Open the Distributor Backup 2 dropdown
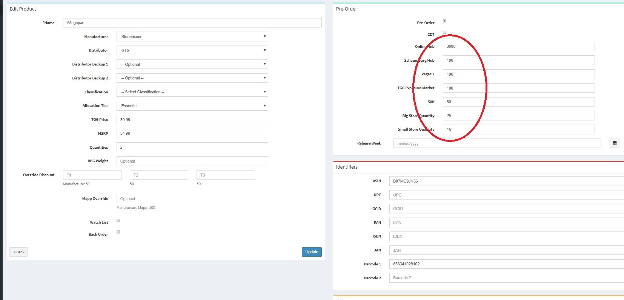624x300 pixels. click(192, 78)
